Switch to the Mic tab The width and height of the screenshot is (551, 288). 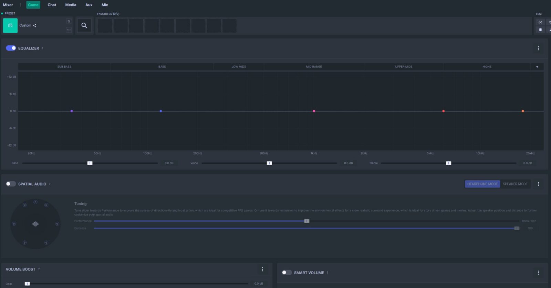click(x=105, y=5)
